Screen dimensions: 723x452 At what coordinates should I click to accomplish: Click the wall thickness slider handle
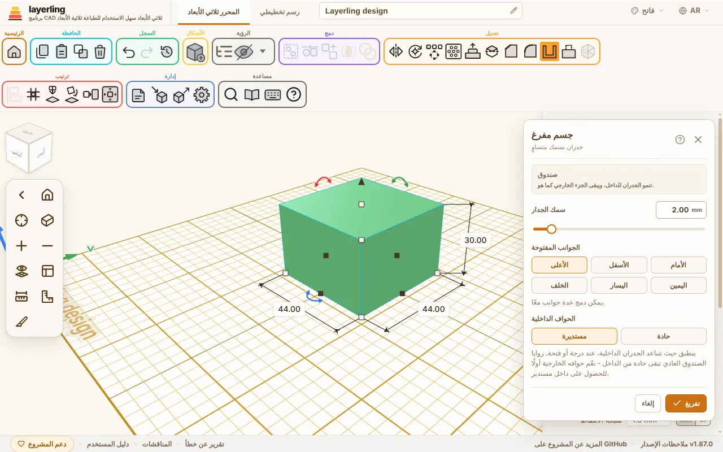coord(551,229)
